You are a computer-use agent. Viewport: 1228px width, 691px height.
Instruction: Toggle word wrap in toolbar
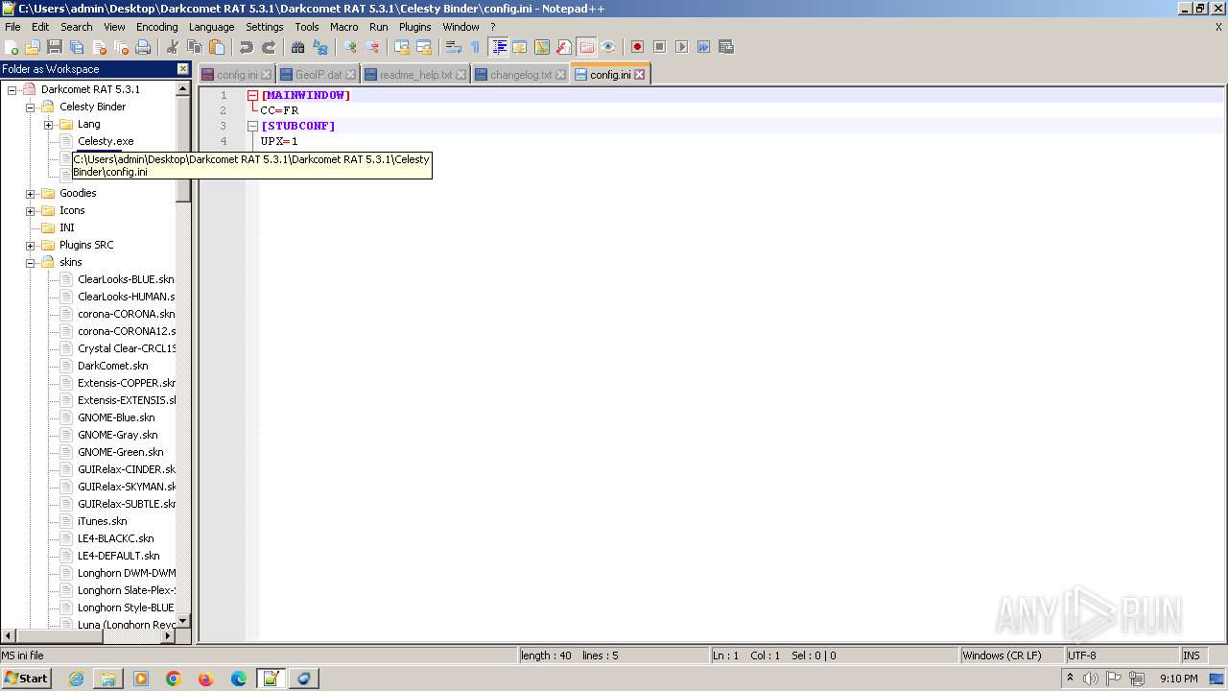tap(454, 47)
